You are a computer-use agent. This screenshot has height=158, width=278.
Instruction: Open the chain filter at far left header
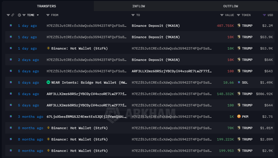click(x=8, y=15)
